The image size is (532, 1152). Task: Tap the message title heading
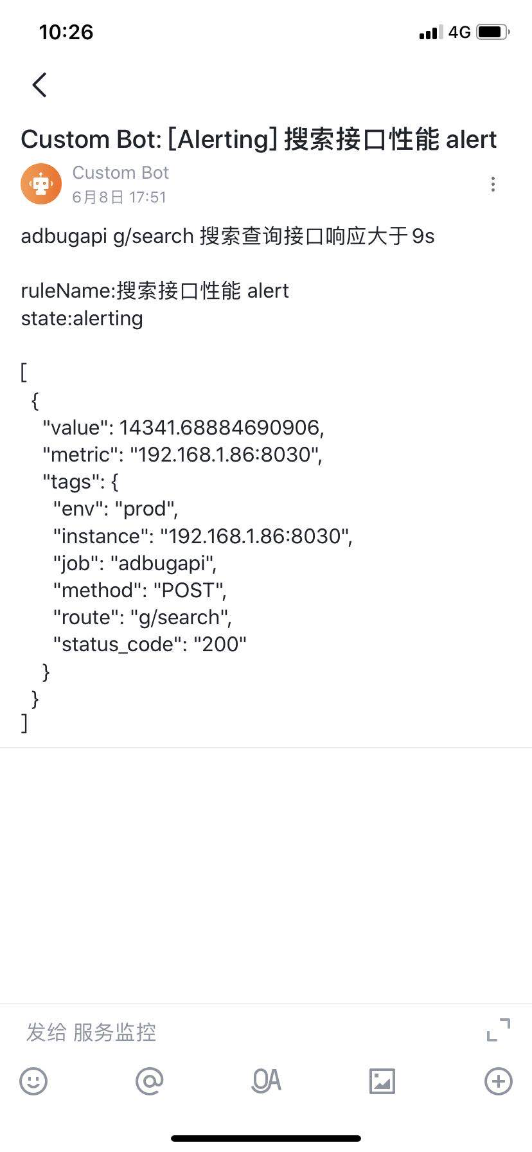point(259,139)
